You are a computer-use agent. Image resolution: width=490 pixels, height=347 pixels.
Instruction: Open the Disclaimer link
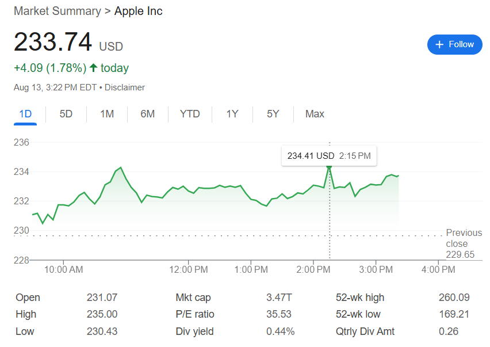pyautogui.click(x=125, y=87)
